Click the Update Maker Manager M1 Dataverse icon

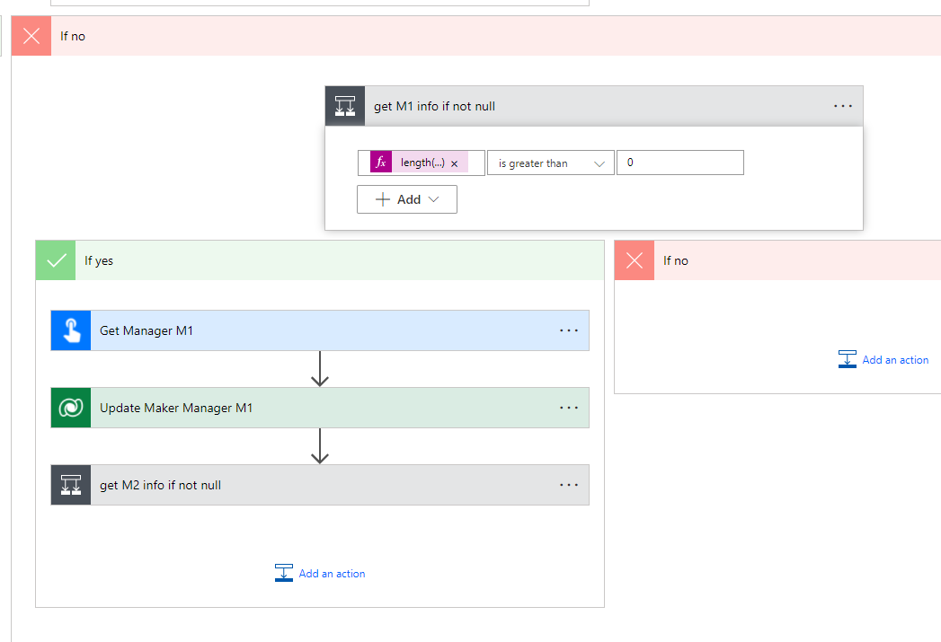pyautogui.click(x=71, y=408)
